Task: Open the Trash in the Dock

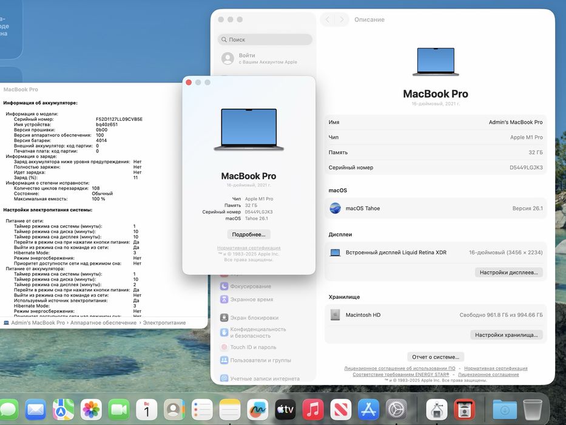Action: 533,410
